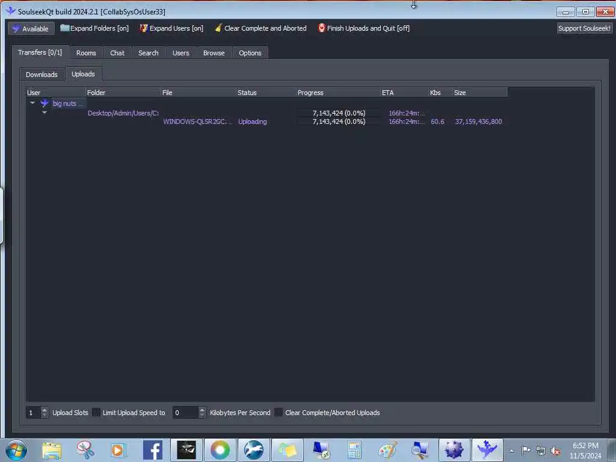The width and height of the screenshot is (616, 462).
Task: Open the Snipping Tool taskbar icon
Action: tap(85, 450)
